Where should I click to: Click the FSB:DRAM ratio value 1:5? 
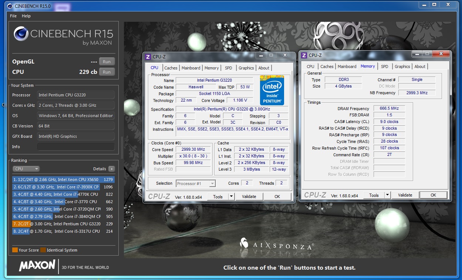[x=389, y=115]
